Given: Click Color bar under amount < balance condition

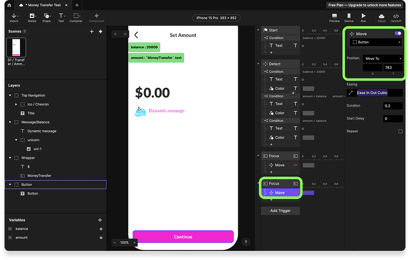Looking at the screenshot, I should point(309,113).
